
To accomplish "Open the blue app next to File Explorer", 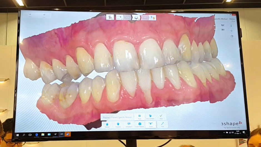I will pos(49,134).
